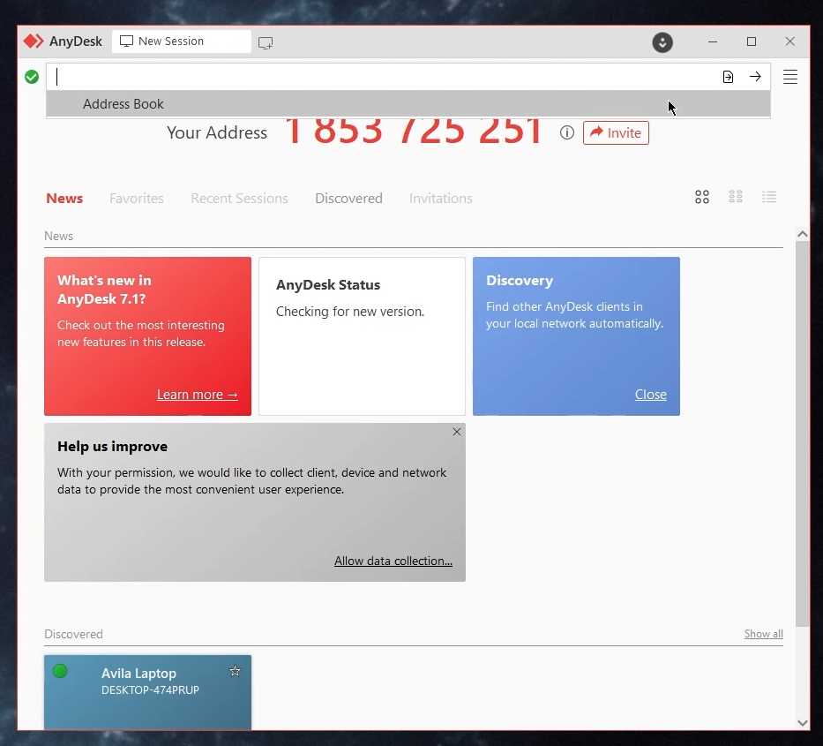Image resolution: width=823 pixels, height=746 pixels.
Task: Click the Invite button
Action: pyautogui.click(x=616, y=132)
